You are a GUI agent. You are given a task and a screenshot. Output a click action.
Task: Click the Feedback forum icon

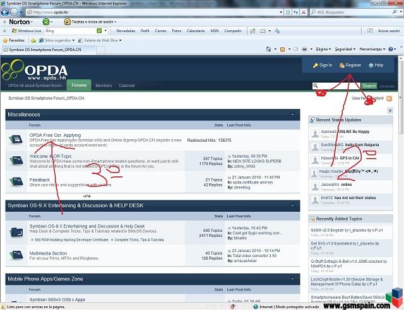pos(16,181)
